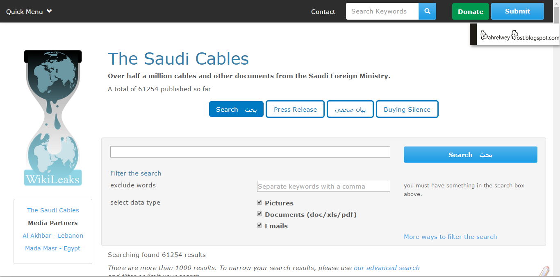Viewport: 560px width, 277px height.
Task: Open The Saudi Cables sidebar link
Action: click(53, 210)
